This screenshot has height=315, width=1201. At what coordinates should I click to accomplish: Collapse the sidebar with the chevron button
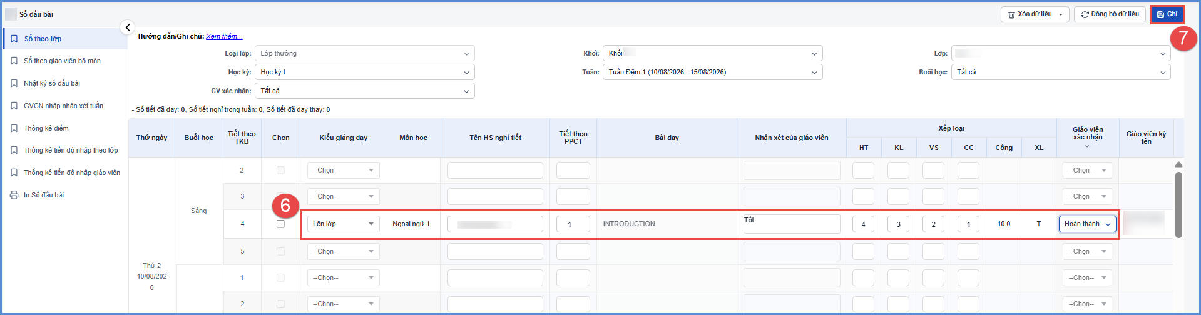coord(127,27)
